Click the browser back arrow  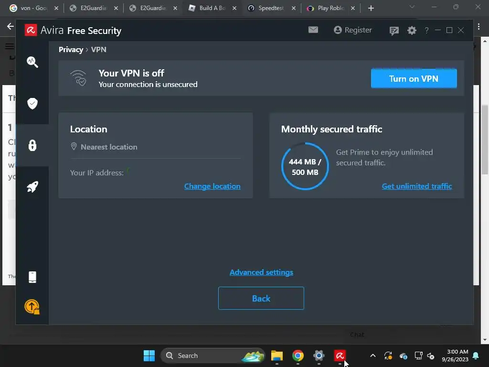[11, 26]
